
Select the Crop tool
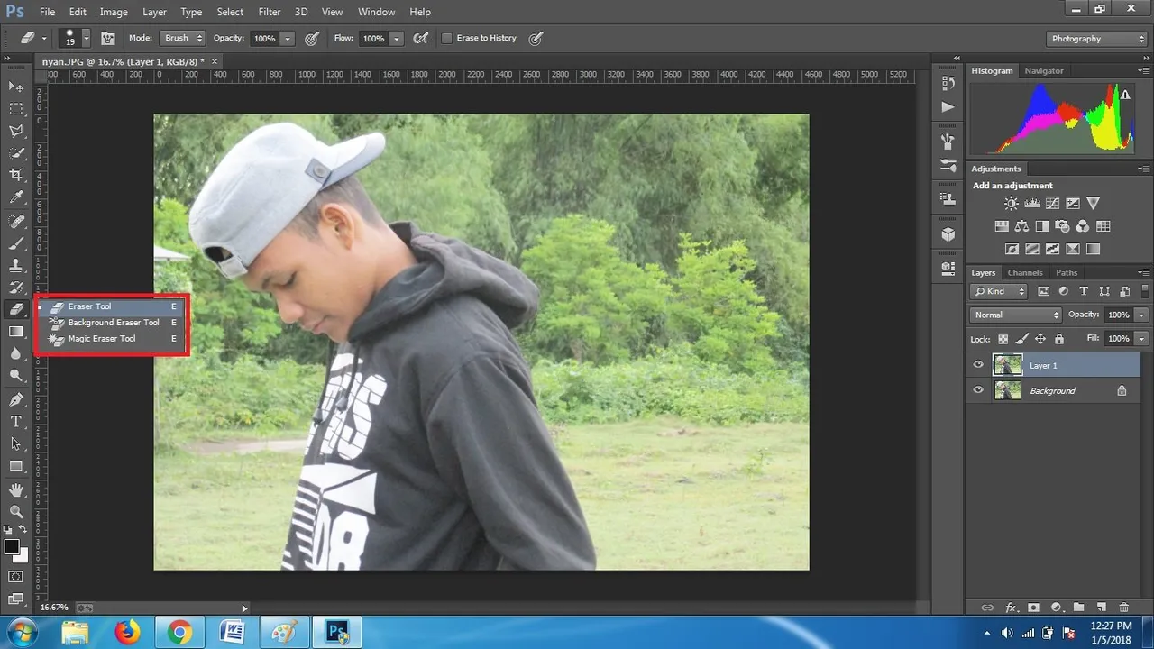16,175
